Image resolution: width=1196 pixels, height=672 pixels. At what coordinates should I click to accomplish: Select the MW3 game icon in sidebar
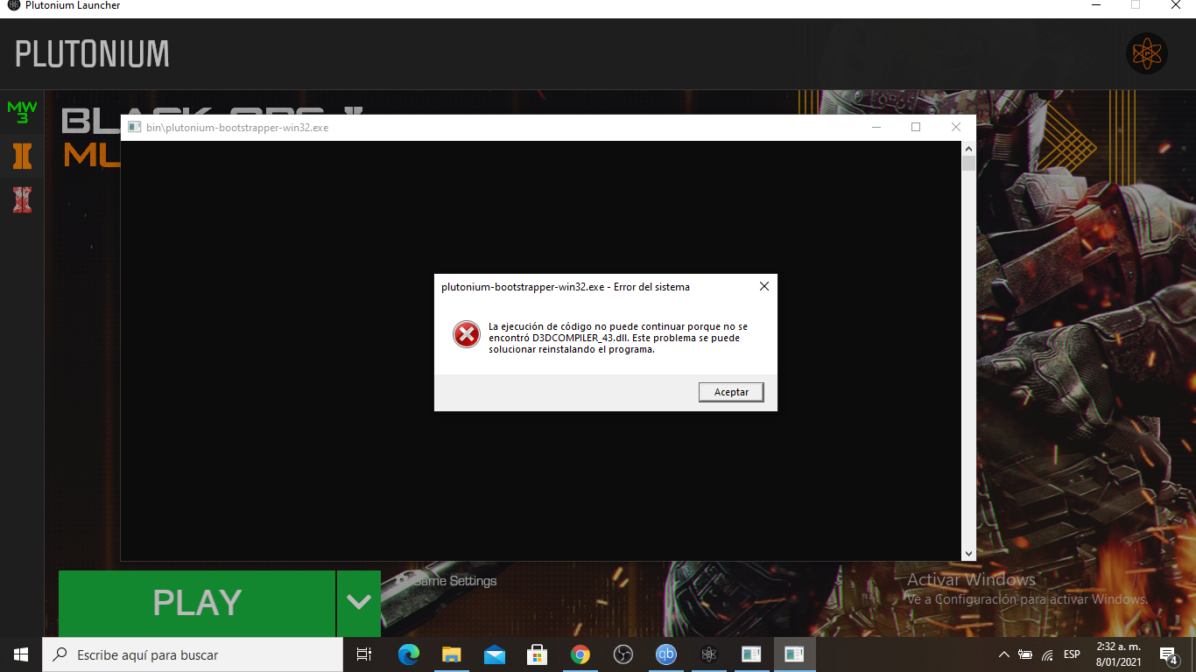(22, 112)
